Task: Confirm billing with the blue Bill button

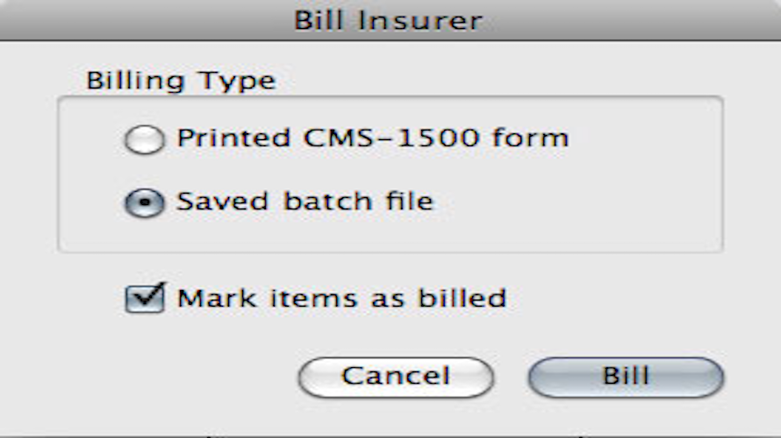Action: 626,377
